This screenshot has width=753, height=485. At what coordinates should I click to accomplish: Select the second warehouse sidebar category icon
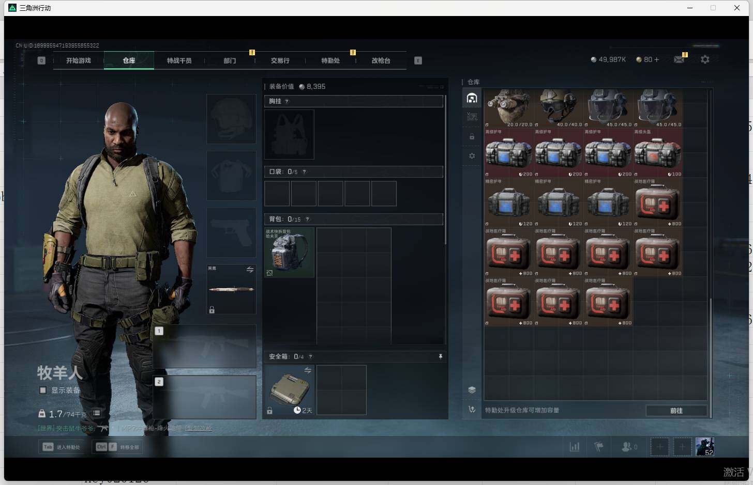pos(472,117)
